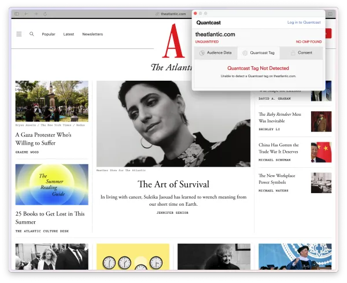Open 'A Gaza Protester Who's Willing to Suffer'
This screenshot has height=283, width=347.
[x=43, y=139]
